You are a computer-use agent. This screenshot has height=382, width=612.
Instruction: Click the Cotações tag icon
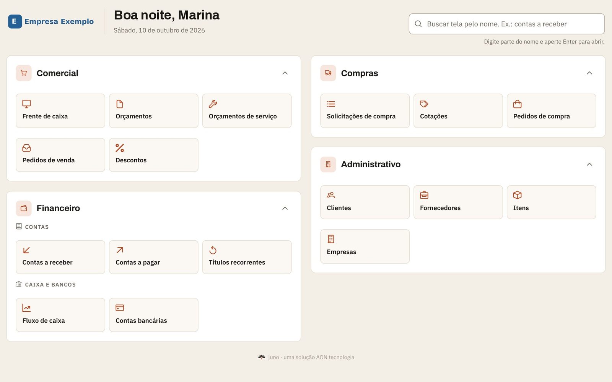click(424, 104)
